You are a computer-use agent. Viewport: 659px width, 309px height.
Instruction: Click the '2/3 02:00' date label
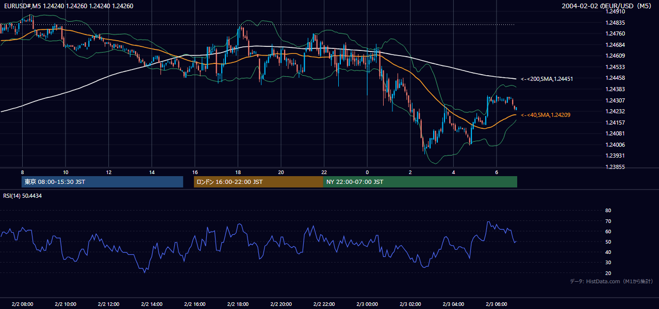pyautogui.click(x=410, y=304)
